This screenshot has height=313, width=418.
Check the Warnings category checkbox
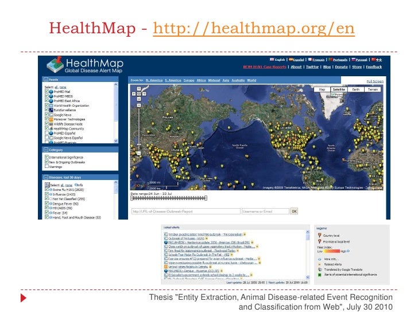click(x=47, y=166)
